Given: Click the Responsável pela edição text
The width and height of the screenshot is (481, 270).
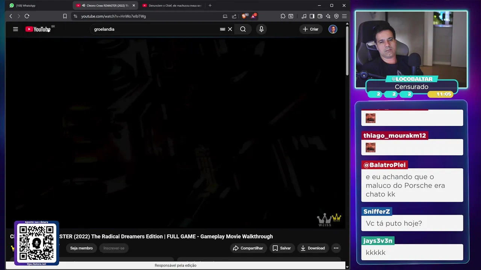Looking at the screenshot, I should pyautogui.click(x=175, y=265).
